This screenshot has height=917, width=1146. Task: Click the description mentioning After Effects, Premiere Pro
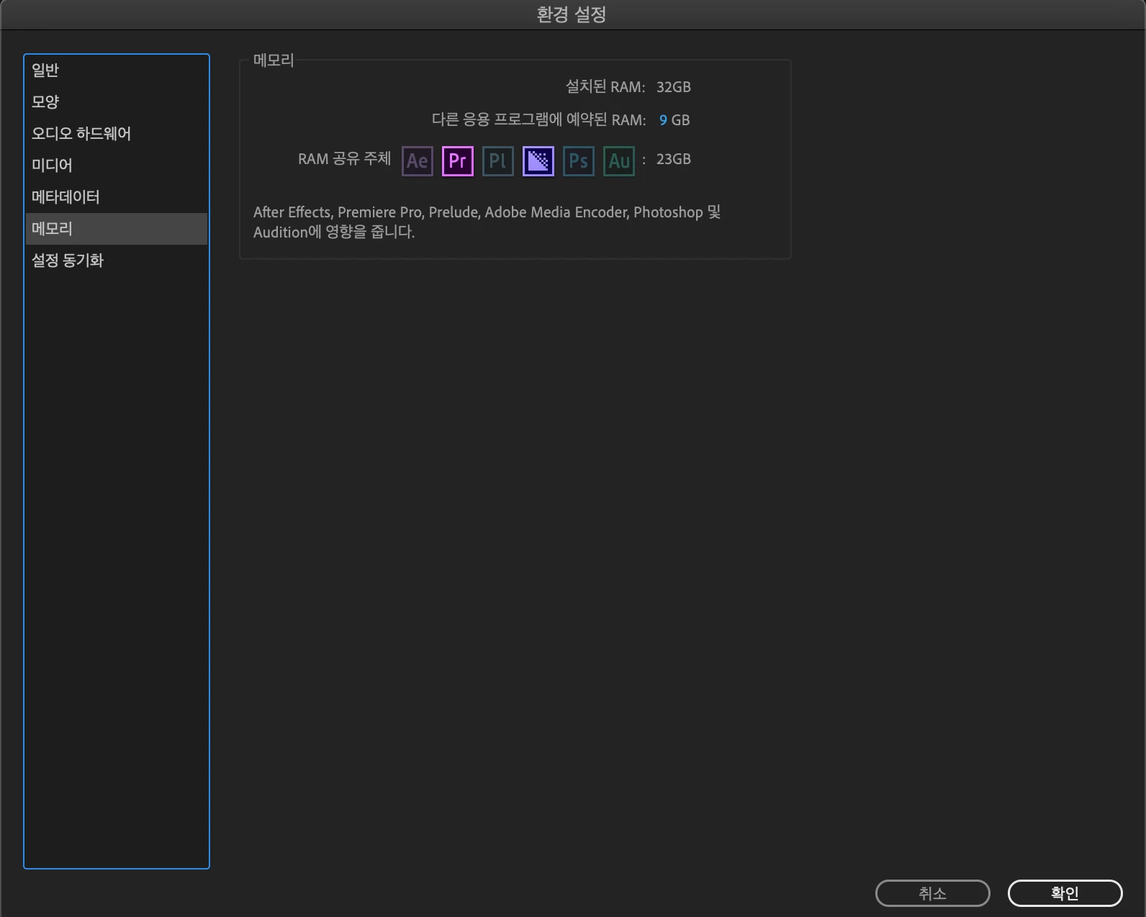[x=487, y=222]
